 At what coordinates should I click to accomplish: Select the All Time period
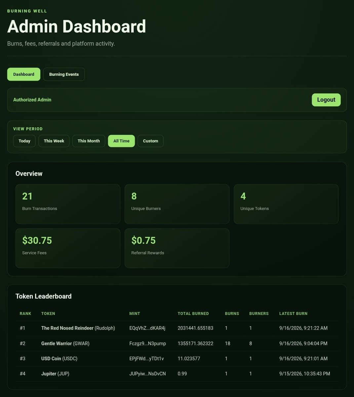click(x=121, y=141)
